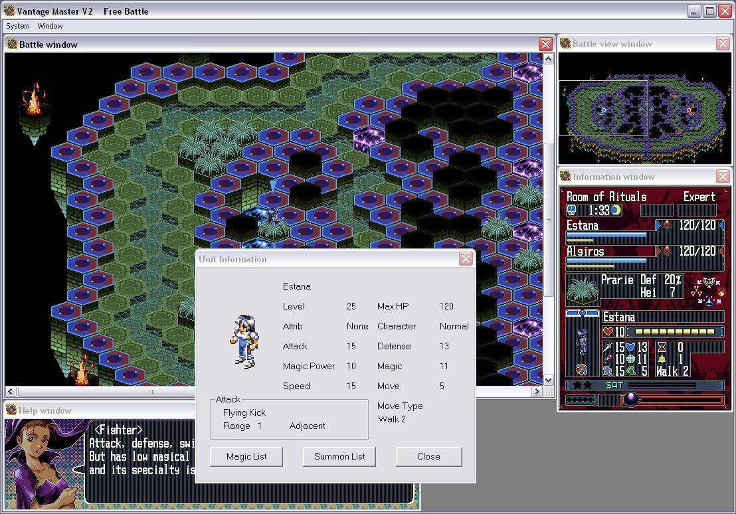Click the Battle window scroll-left arrow
Image resolution: width=736 pixels, height=514 pixels.
coord(11,392)
